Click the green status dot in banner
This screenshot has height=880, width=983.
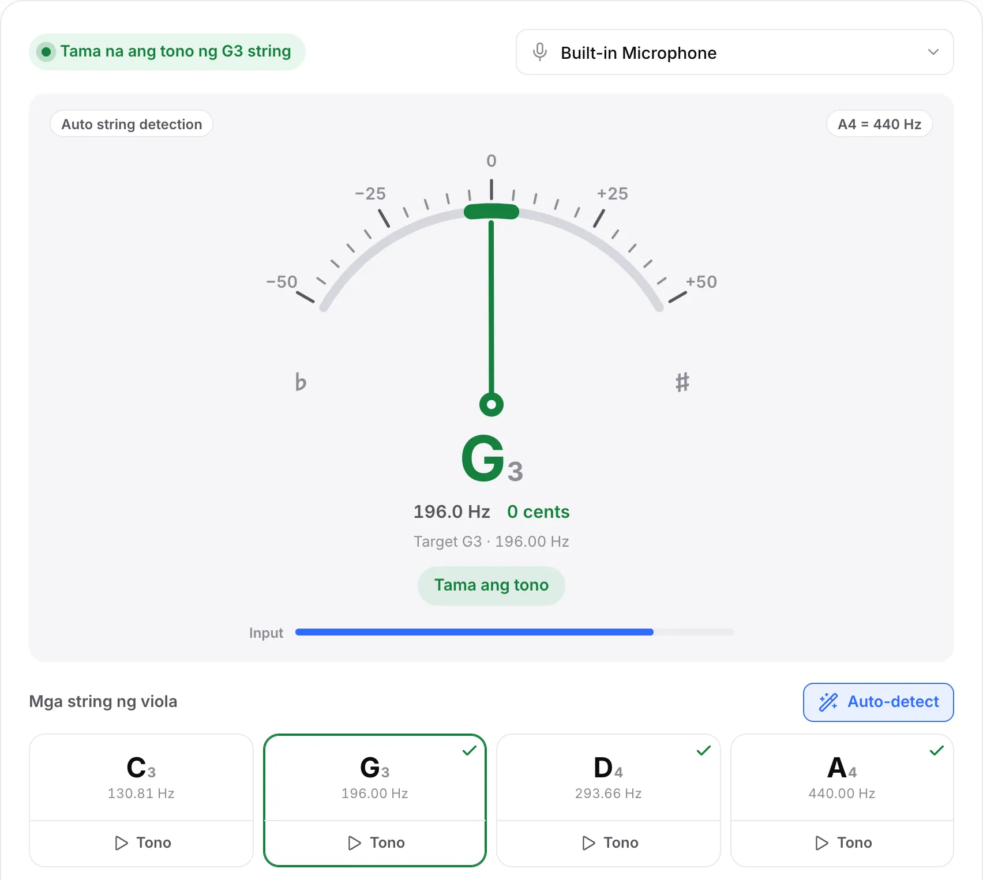click(x=46, y=52)
